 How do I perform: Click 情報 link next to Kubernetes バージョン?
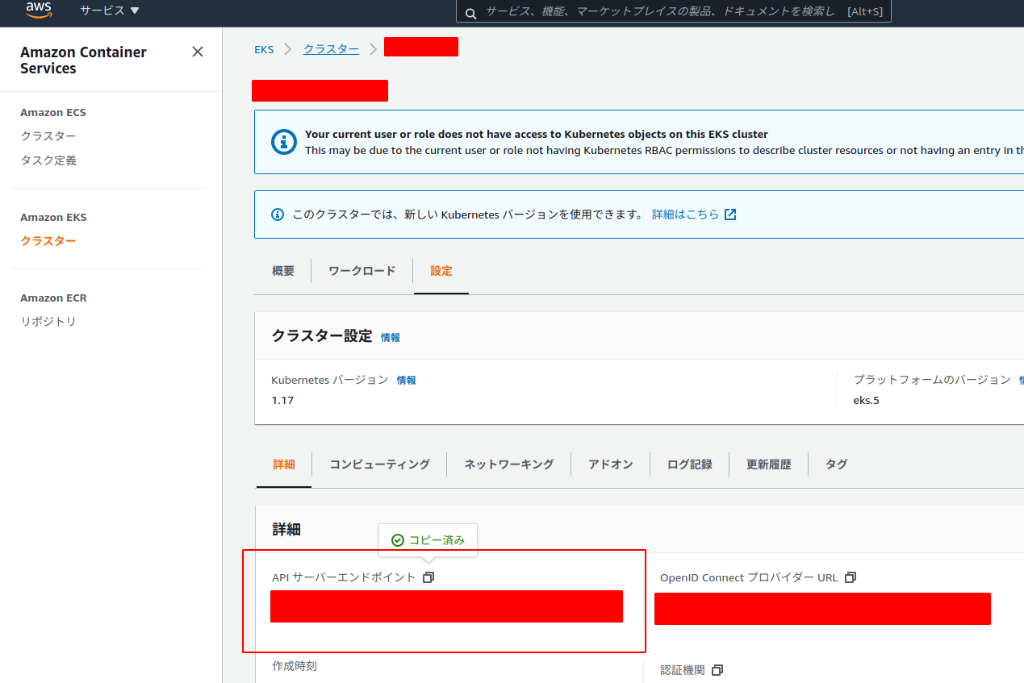pyautogui.click(x=407, y=381)
